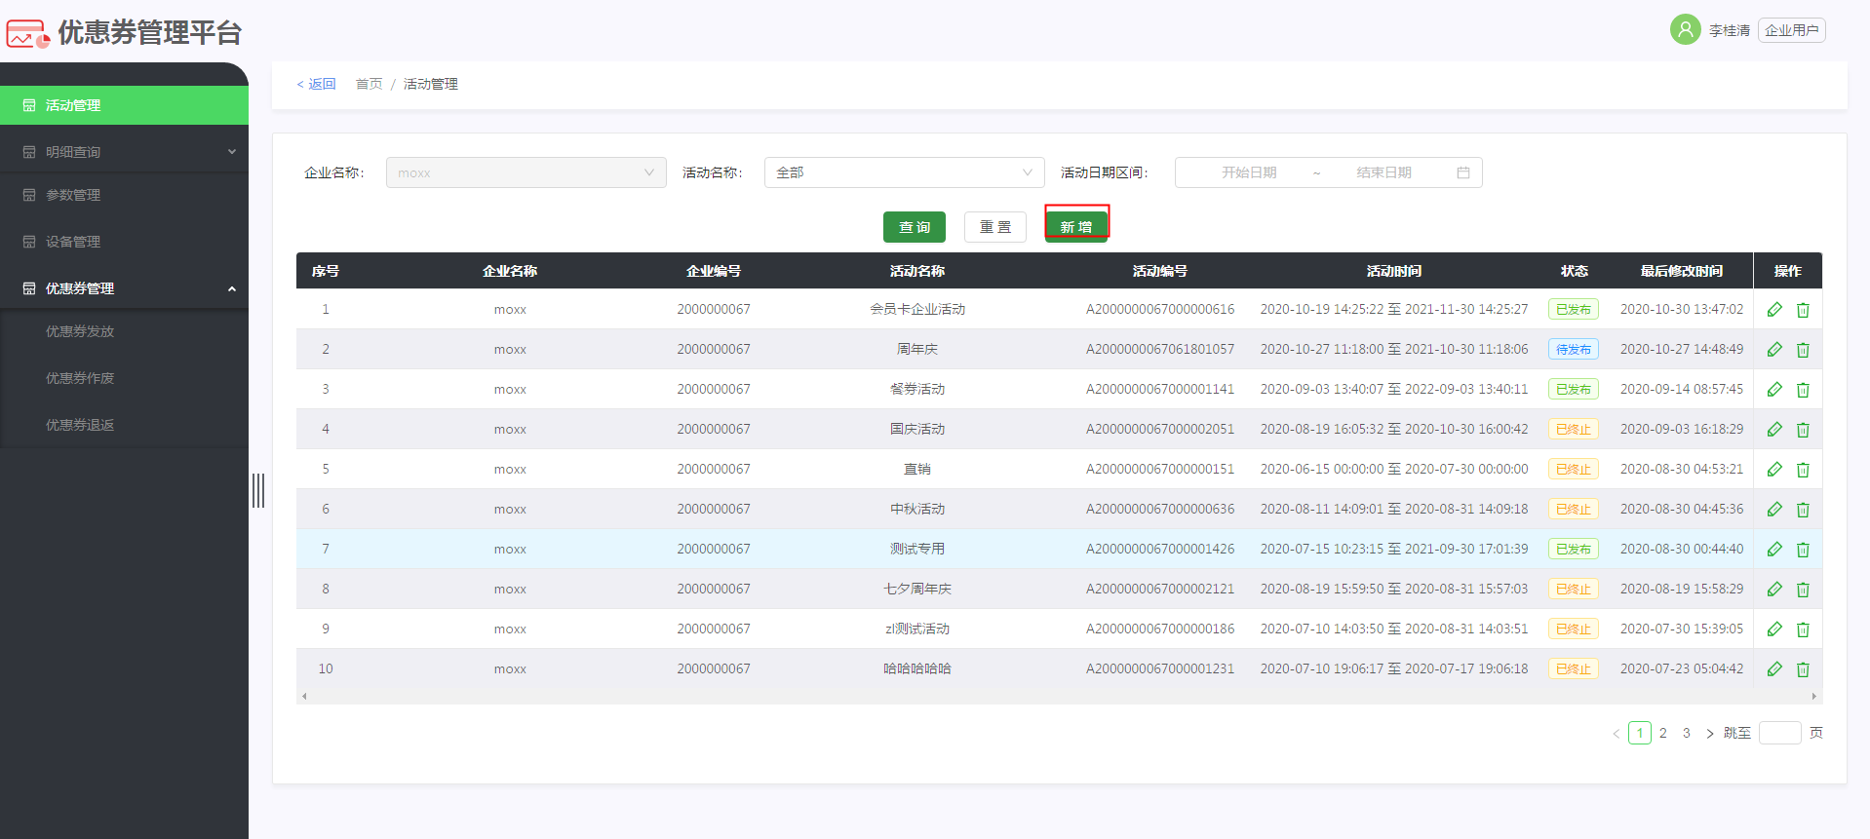Edit the 周年庆 activity row
Image resolution: width=1870 pixels, height=839 pixels.
click(1774, 349)
